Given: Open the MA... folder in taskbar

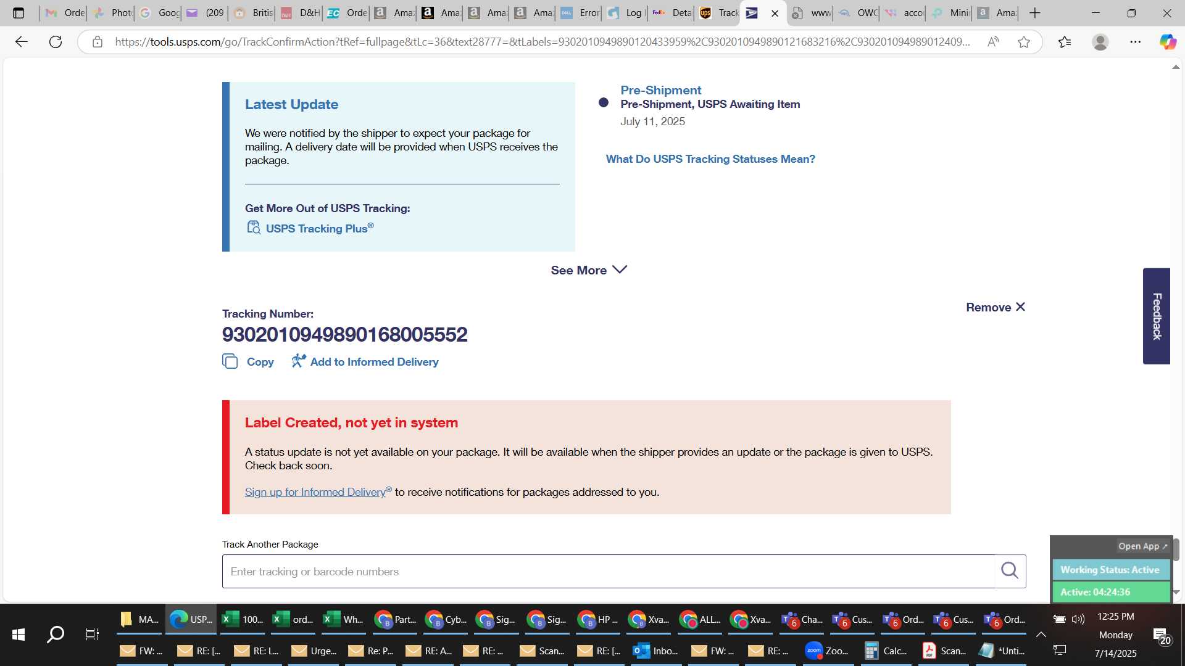Looking at the screenshot, I should point(139,620).
